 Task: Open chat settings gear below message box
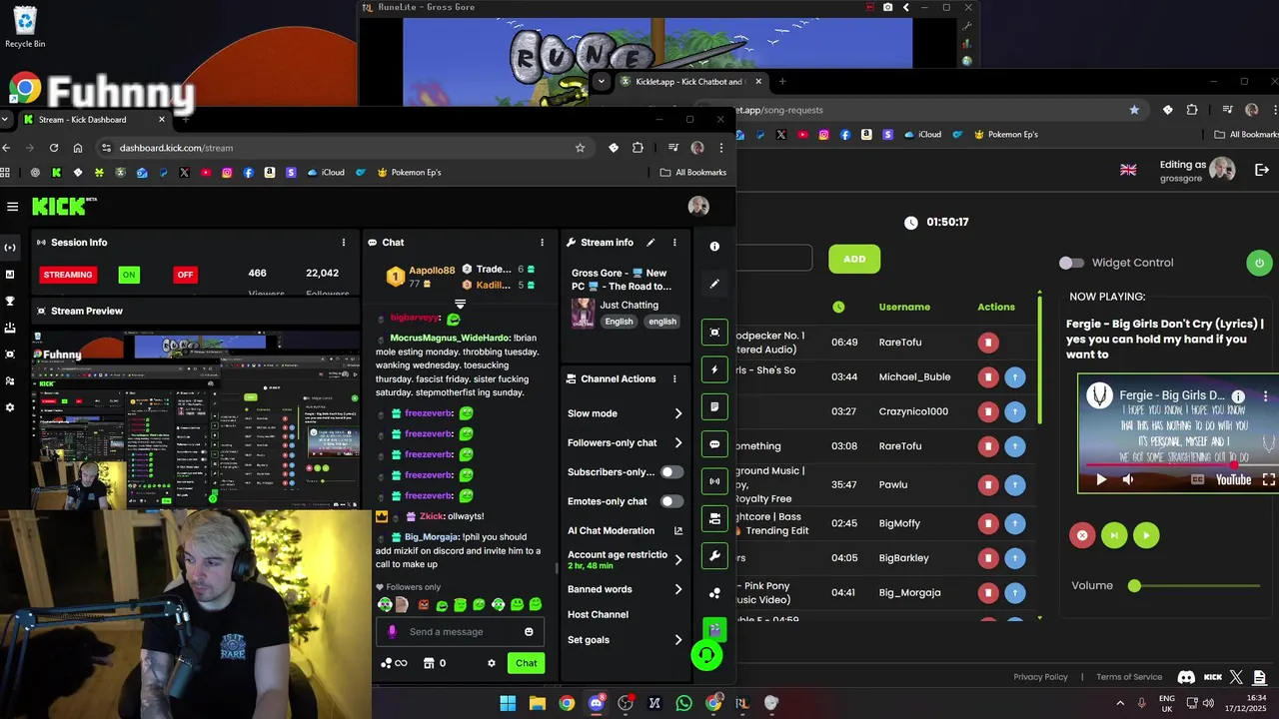491,663
